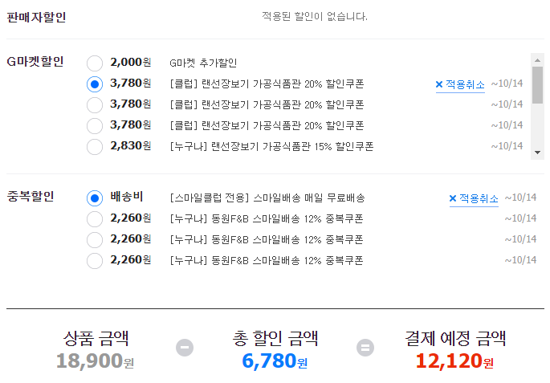550x383 pixels.
Task: Click the 6,780원 총 할인 금액 value
Action: tap(275, 361)
